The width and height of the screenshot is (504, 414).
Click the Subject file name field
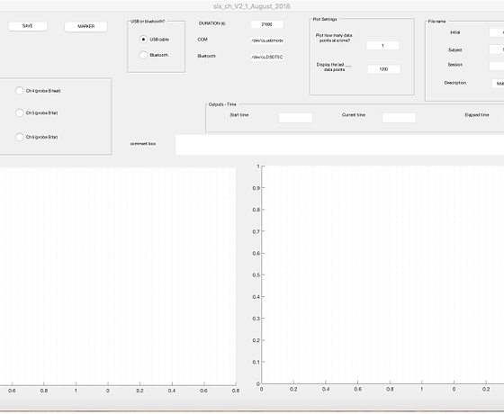[497, 49]
